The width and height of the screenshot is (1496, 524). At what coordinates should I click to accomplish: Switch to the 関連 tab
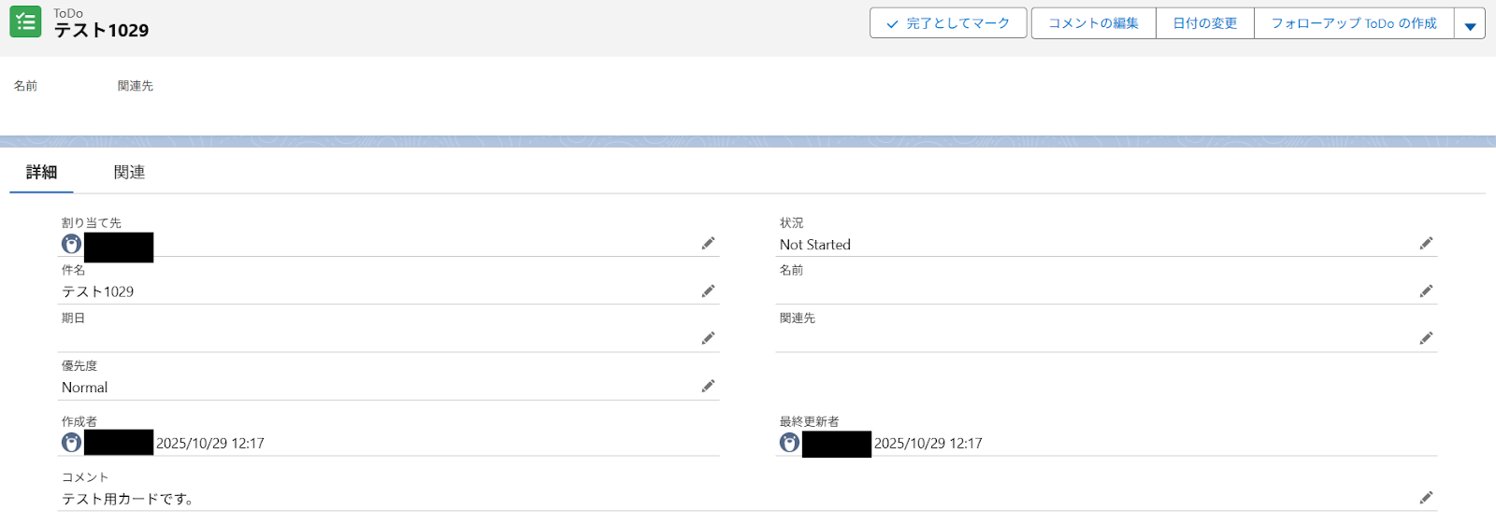[129, 172]
